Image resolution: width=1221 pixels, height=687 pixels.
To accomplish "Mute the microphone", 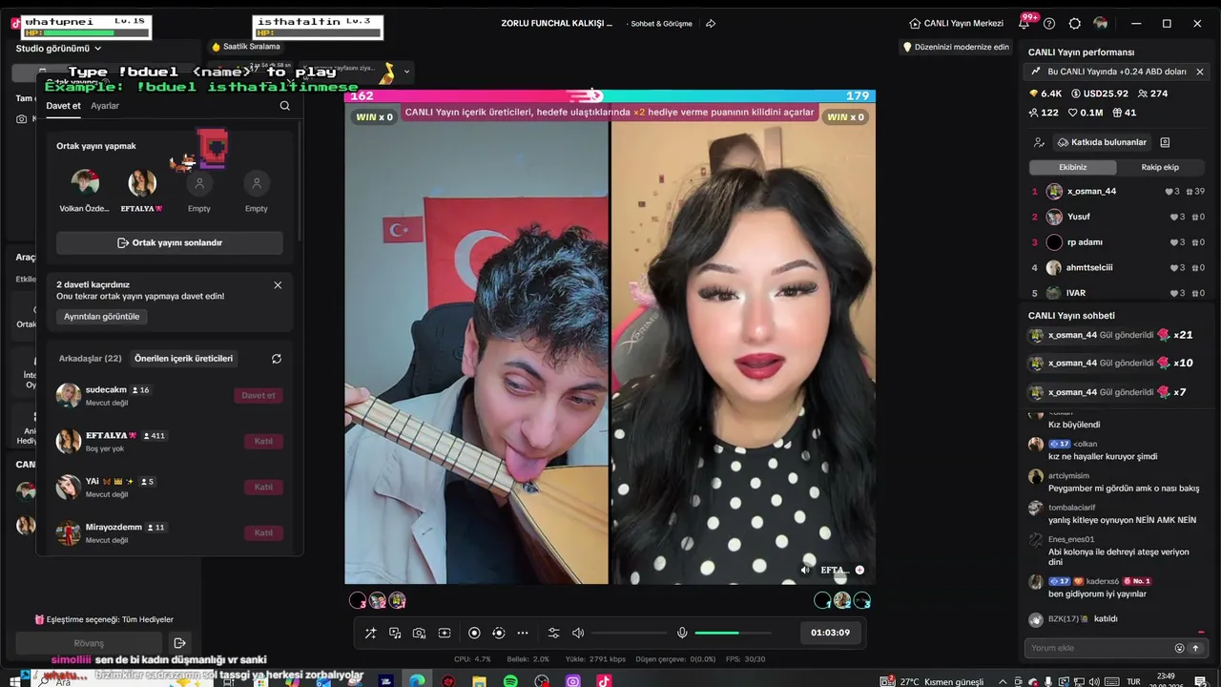I will coord(682,633).
